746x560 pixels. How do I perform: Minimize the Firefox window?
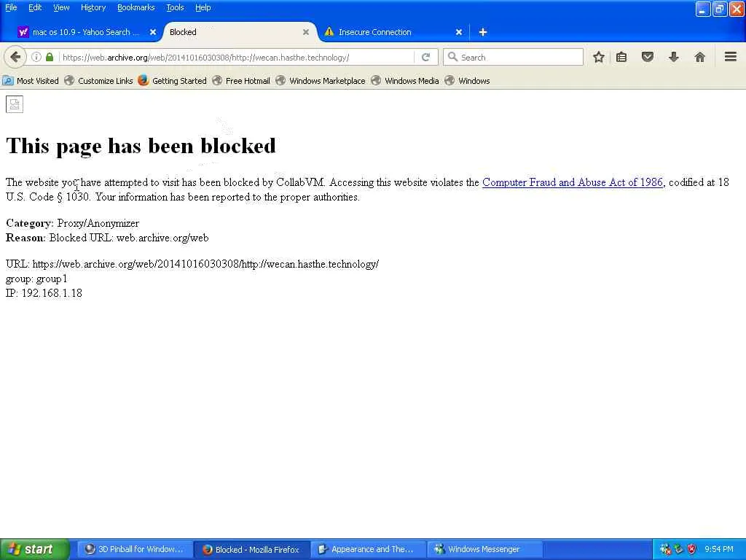pos(703,9)
